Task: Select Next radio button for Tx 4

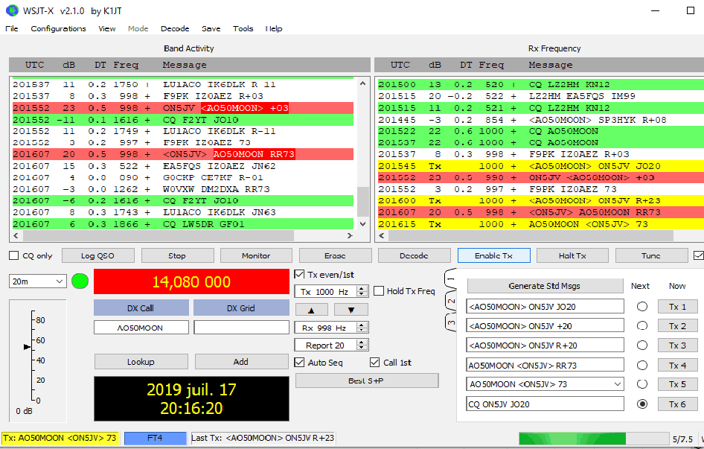Action: pos(642,365)
